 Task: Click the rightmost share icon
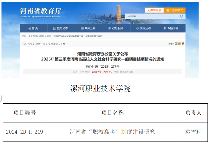point(183,44)
